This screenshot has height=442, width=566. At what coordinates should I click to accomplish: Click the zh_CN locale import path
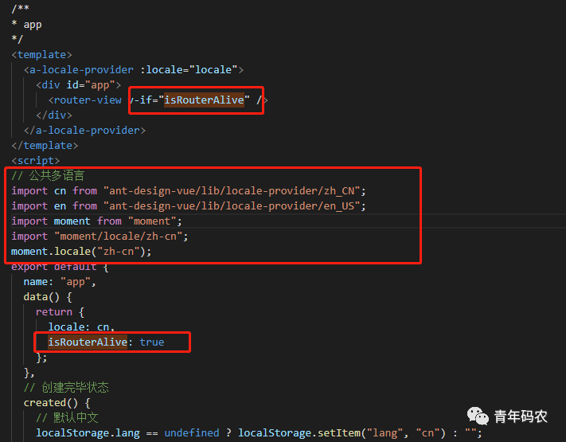(232, 191)
